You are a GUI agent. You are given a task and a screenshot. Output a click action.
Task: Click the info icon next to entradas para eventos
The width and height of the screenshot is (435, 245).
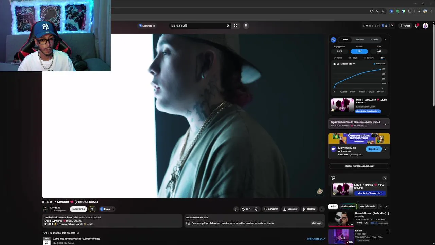(78, 233)
